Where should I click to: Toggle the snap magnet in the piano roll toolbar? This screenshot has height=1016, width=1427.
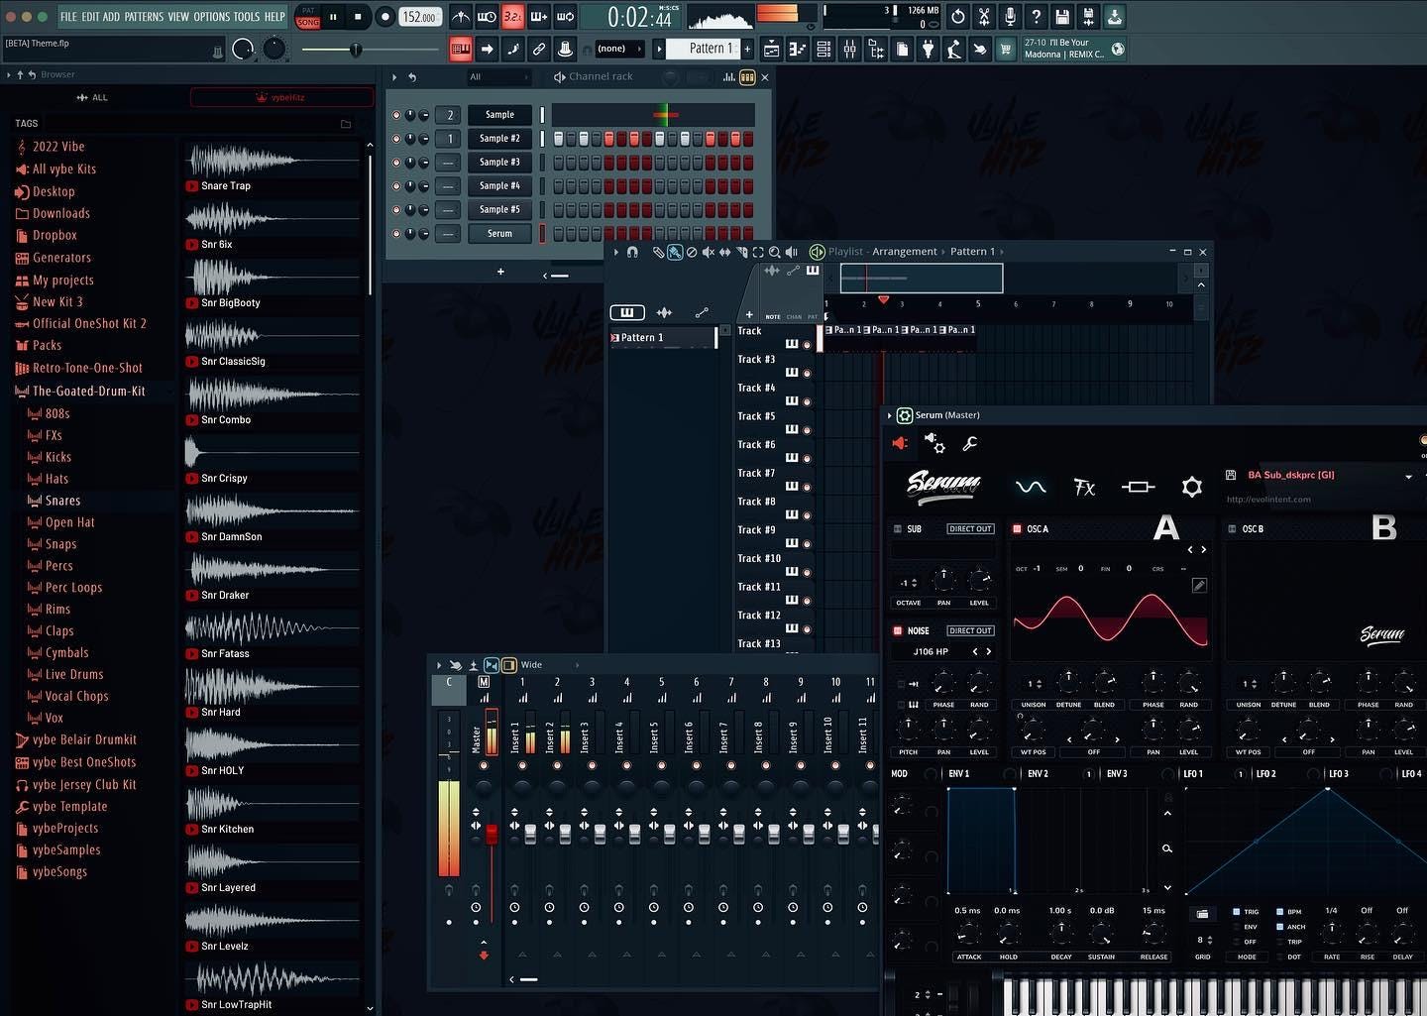[x=632, y=251]
